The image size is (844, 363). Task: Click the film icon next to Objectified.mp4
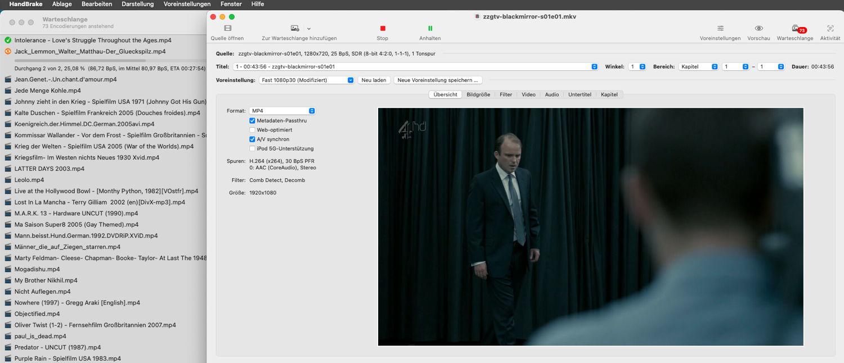(8, 314)
